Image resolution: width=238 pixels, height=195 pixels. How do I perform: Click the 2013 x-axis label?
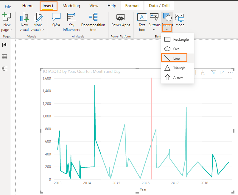(x=58, y=183)
